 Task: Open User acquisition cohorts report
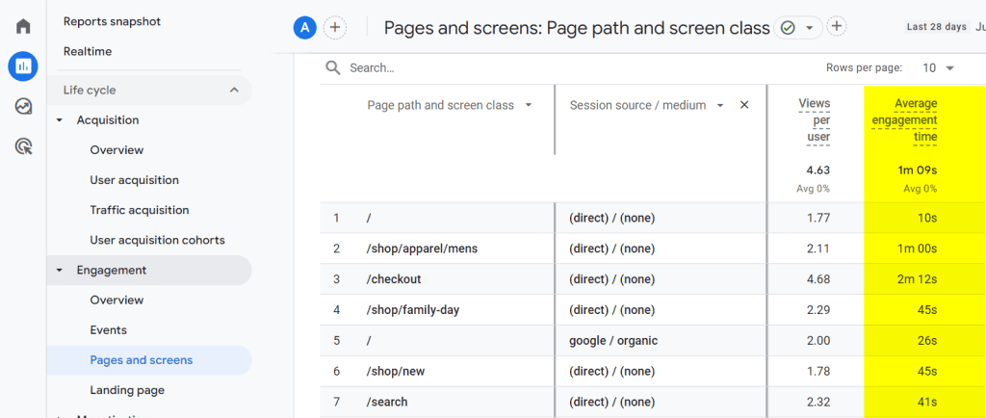(157, 240)
